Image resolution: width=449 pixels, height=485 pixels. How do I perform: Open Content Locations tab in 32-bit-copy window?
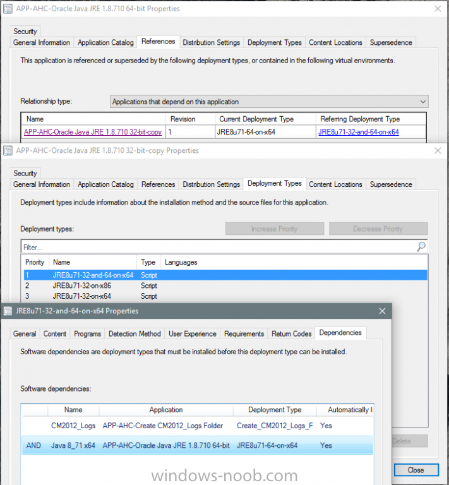(x=335, y=184)
